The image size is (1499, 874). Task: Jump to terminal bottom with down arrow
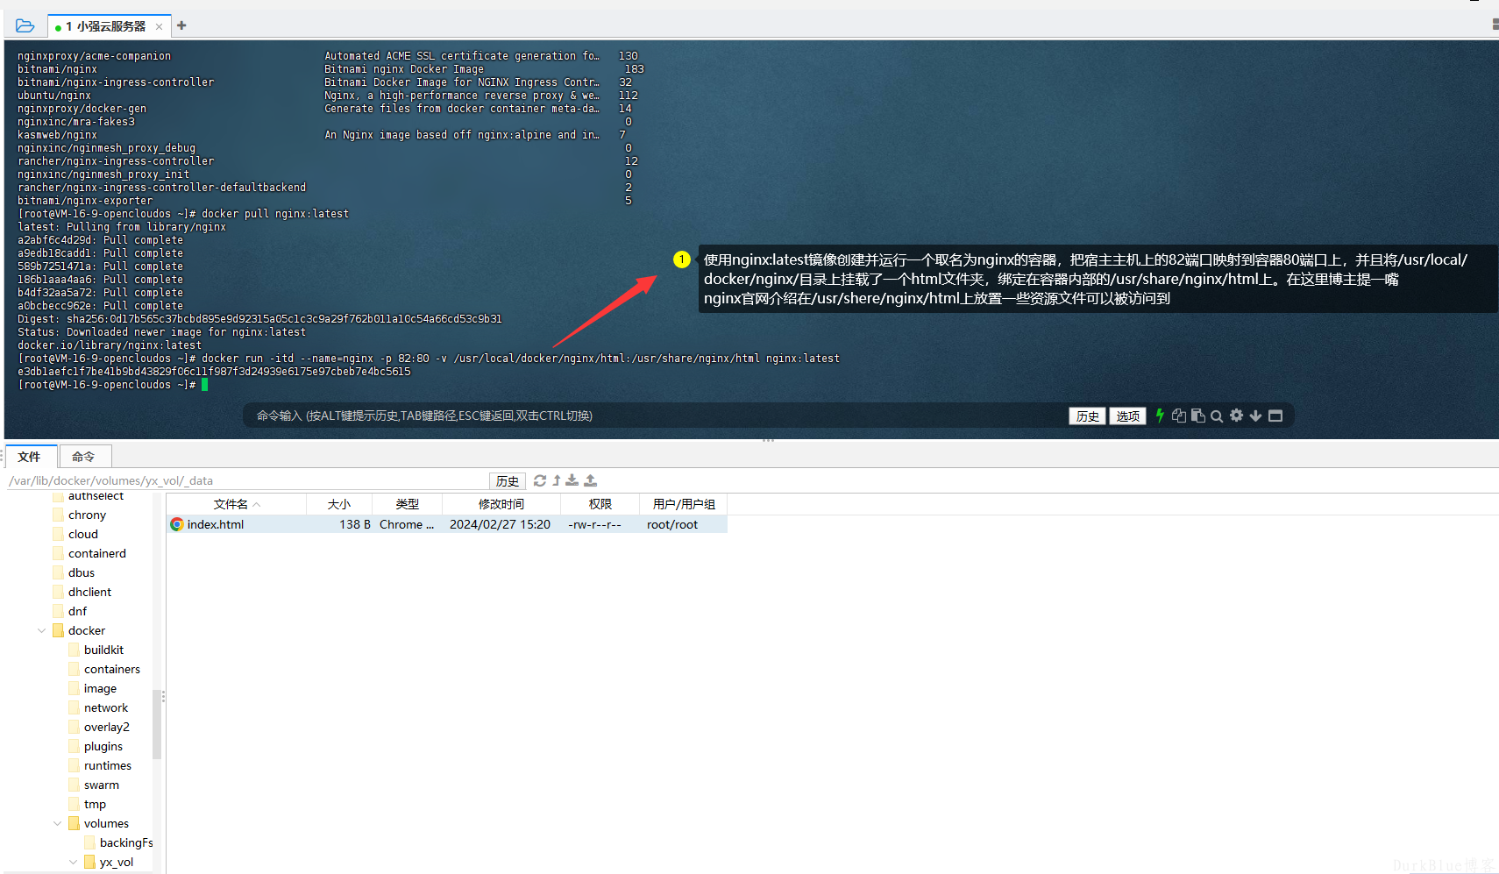point(1255,416)
